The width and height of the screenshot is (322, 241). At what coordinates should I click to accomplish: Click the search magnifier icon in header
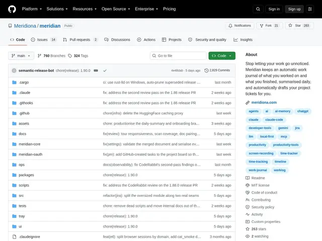[258, 9]
